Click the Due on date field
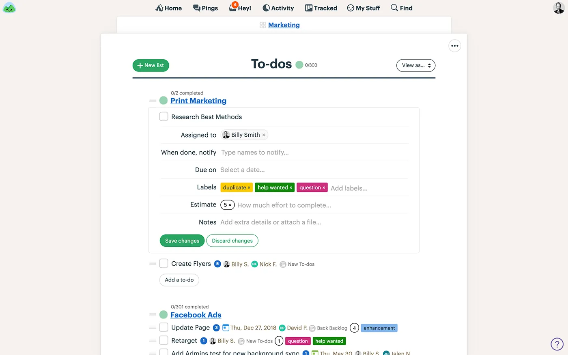The image size is (568, 355). tap(314, 170)
